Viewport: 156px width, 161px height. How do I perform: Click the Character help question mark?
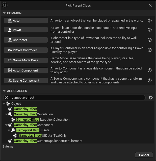150,40
